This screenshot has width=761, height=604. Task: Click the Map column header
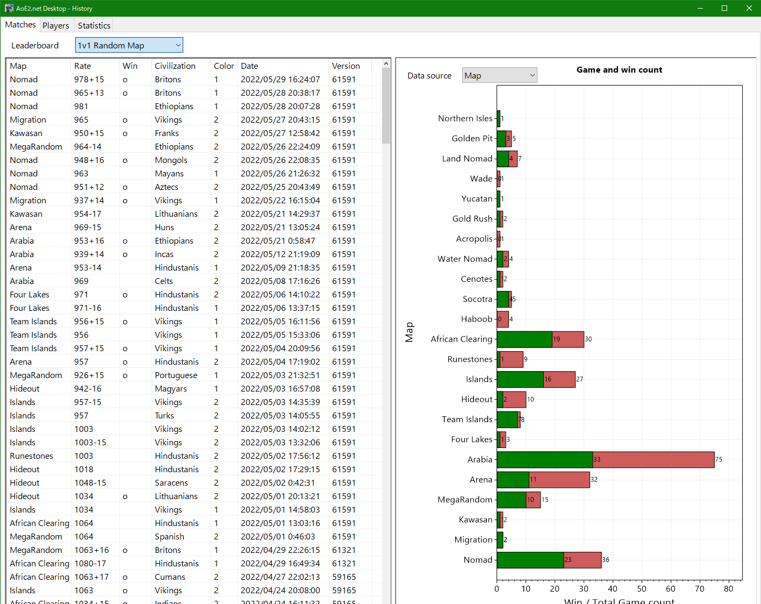18,66
